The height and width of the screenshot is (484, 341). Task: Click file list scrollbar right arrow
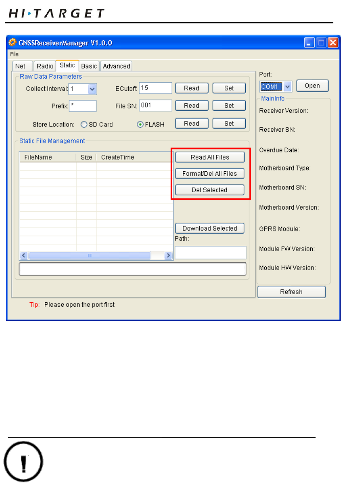coord(169,256)
